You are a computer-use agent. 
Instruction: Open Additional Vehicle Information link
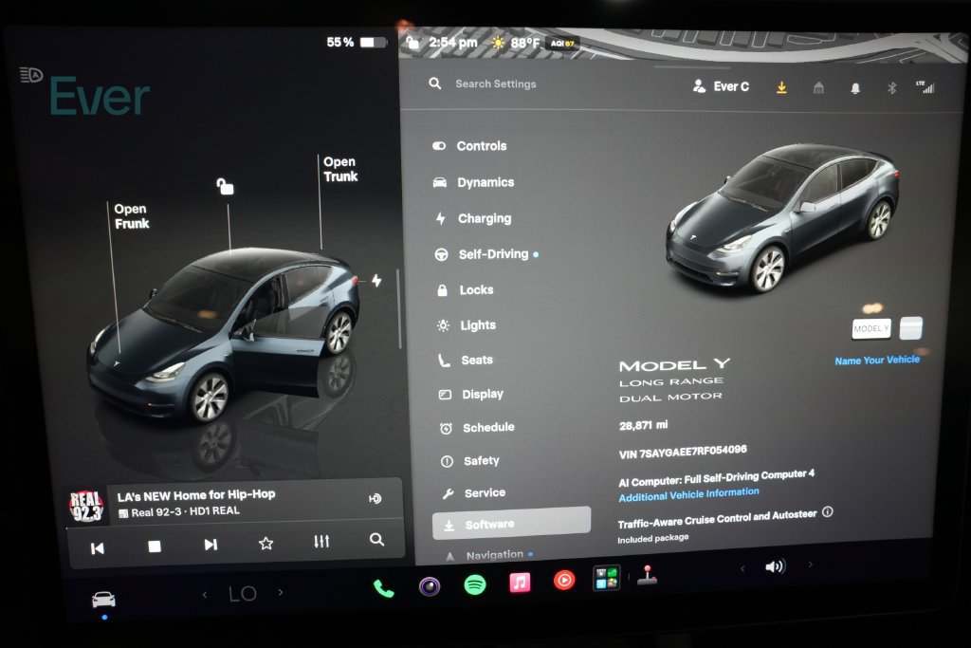pyautogui.click(x=688, y=494)
